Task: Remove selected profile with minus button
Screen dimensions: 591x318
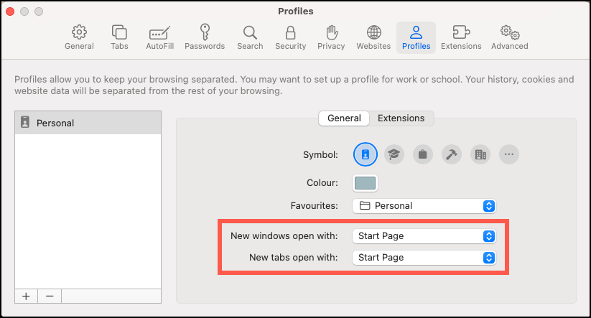Action: (50, 296)
